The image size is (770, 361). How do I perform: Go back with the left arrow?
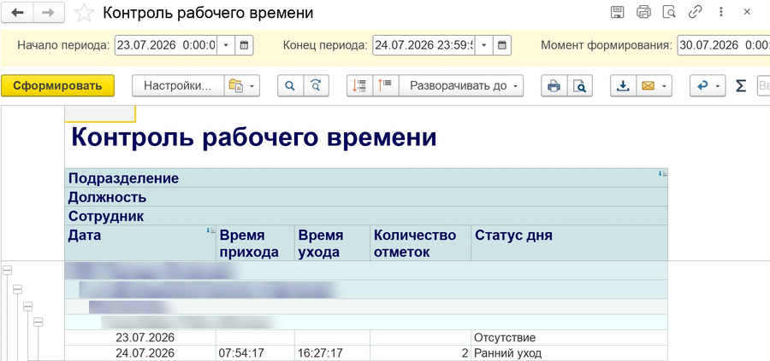point(17,13)
